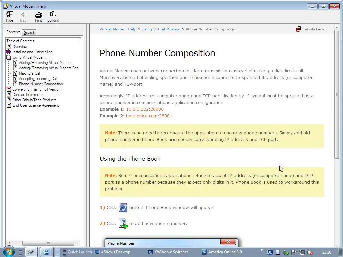
Task: Click the add phone number icon in step 2
Action: point(123,223)
